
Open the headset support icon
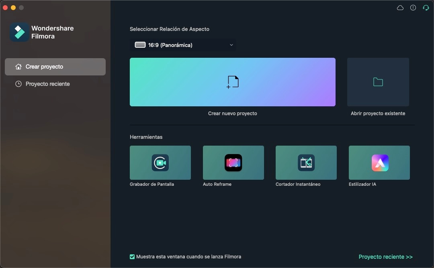tap(426, 8)
